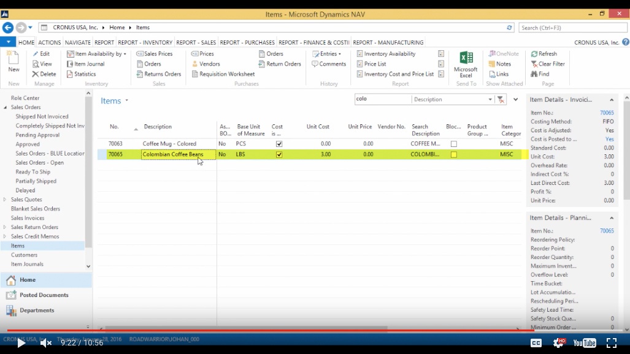Open the Requisition Worksheet
The height and width of the screenshot is (354, 630).
coord(223,74)
